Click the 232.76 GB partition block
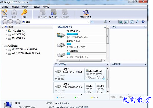The height and width of the screenshot is (108, 153). click(100, 88)
